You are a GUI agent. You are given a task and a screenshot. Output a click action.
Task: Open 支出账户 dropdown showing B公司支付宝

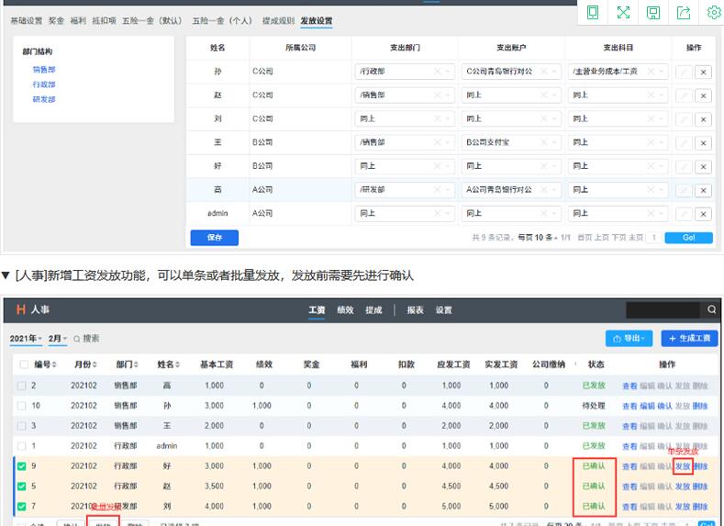click(509, 142)
